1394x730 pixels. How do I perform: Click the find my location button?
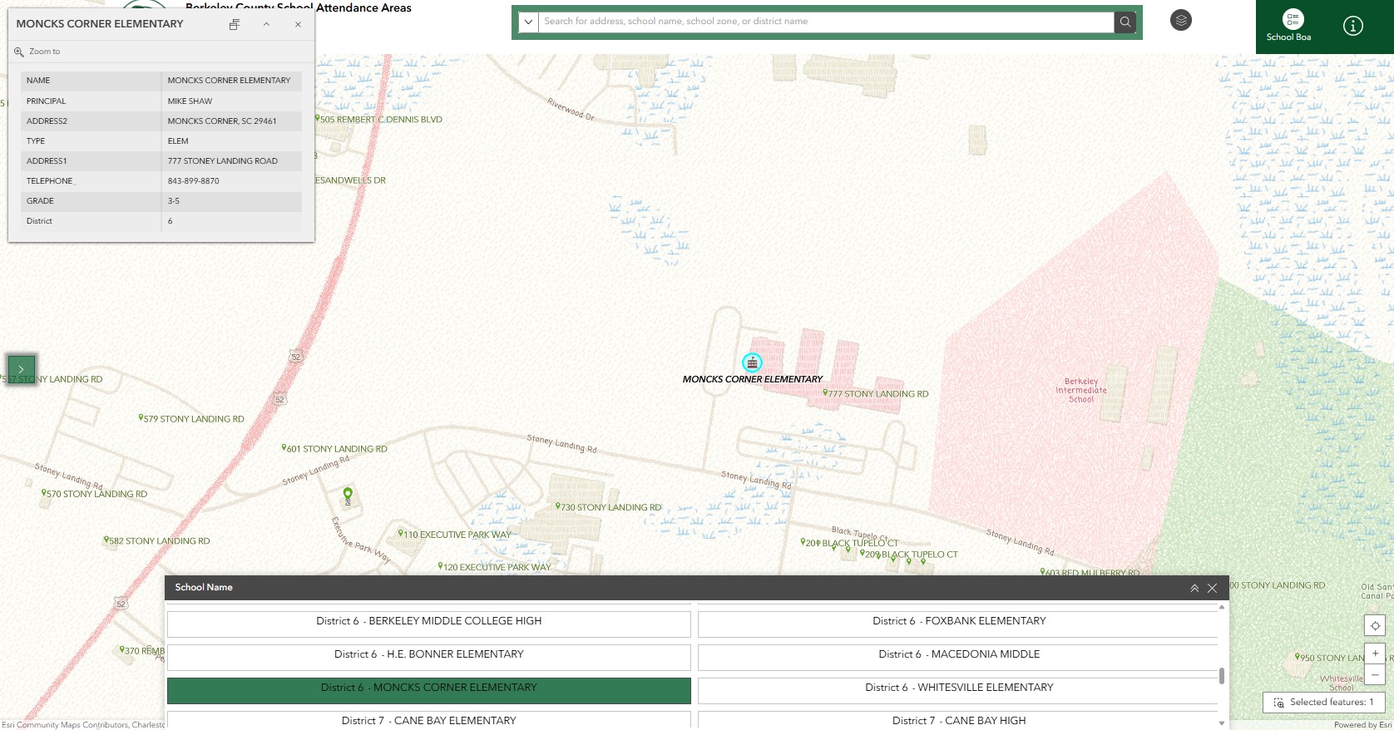[1375, 625]
